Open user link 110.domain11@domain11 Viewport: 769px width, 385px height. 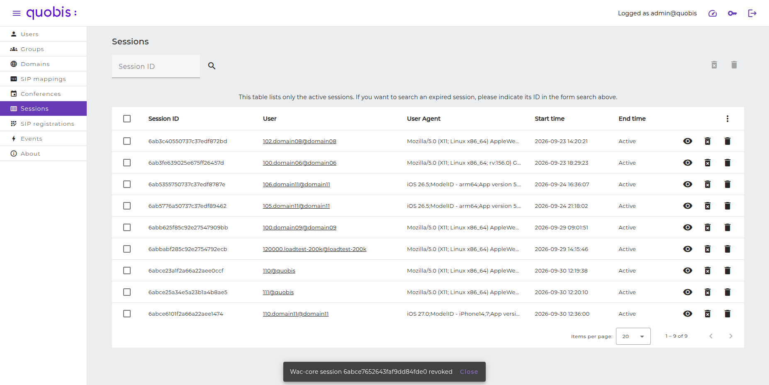tap(296, 314)
